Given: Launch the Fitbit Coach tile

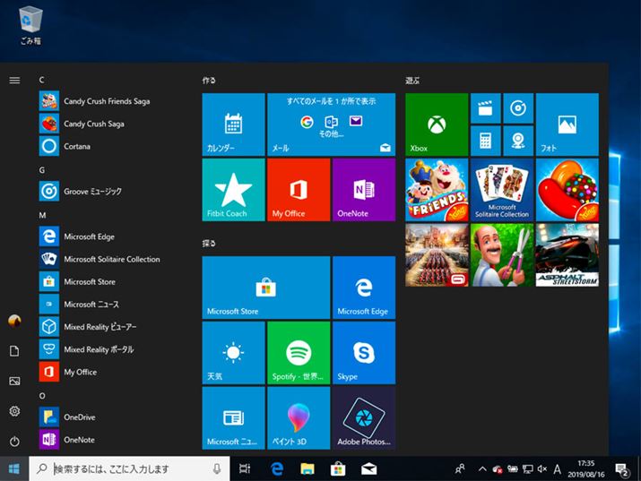Looking at the screenshot, I should pos(233,190).
